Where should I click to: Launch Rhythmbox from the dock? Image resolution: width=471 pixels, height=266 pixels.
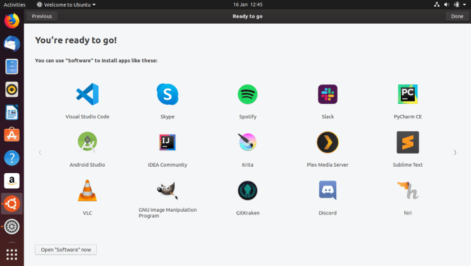(x=12, y=90)
